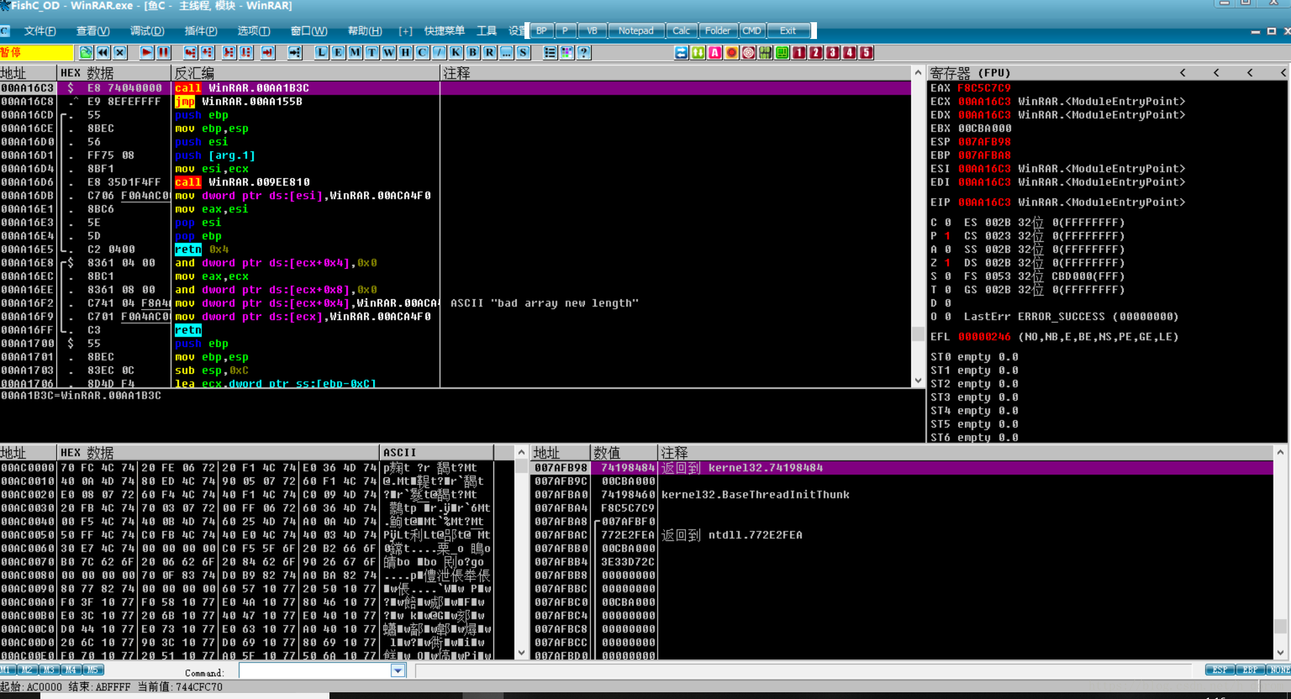Open the 选项(T) Options menu
Screen dimensions: 1291x699
coord(253,31)
